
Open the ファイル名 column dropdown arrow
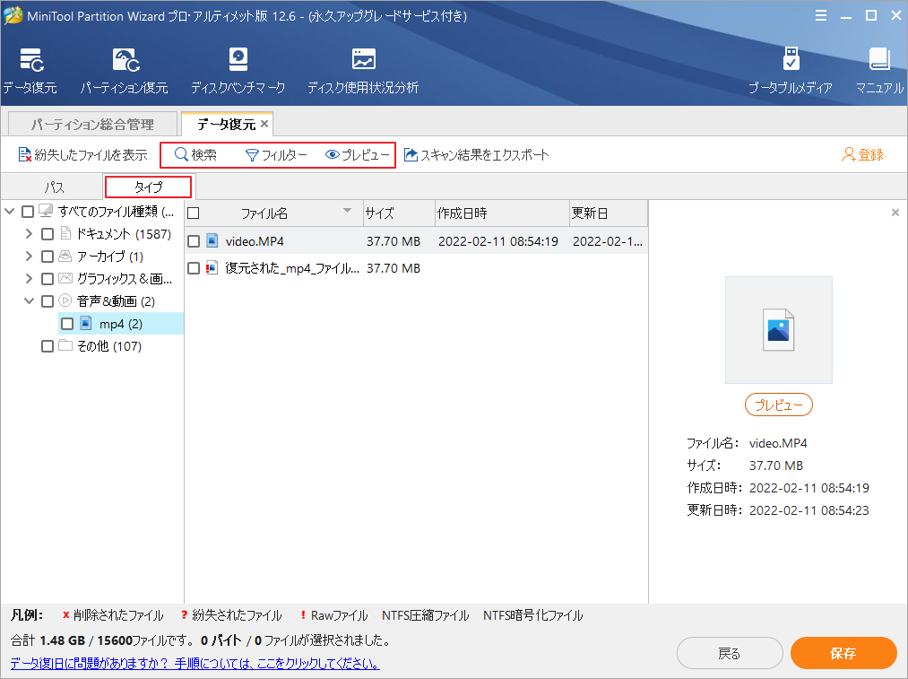click(x=349, y=213)
